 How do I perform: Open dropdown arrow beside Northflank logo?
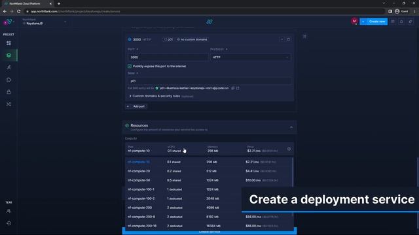coord(14,22)
